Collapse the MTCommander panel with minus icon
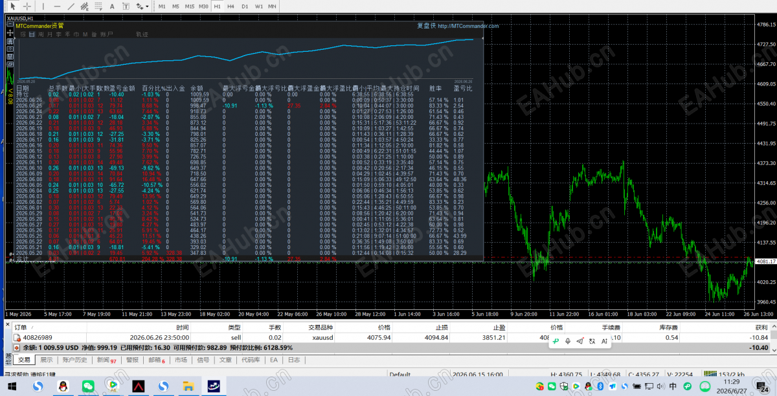 pos(10,24)
